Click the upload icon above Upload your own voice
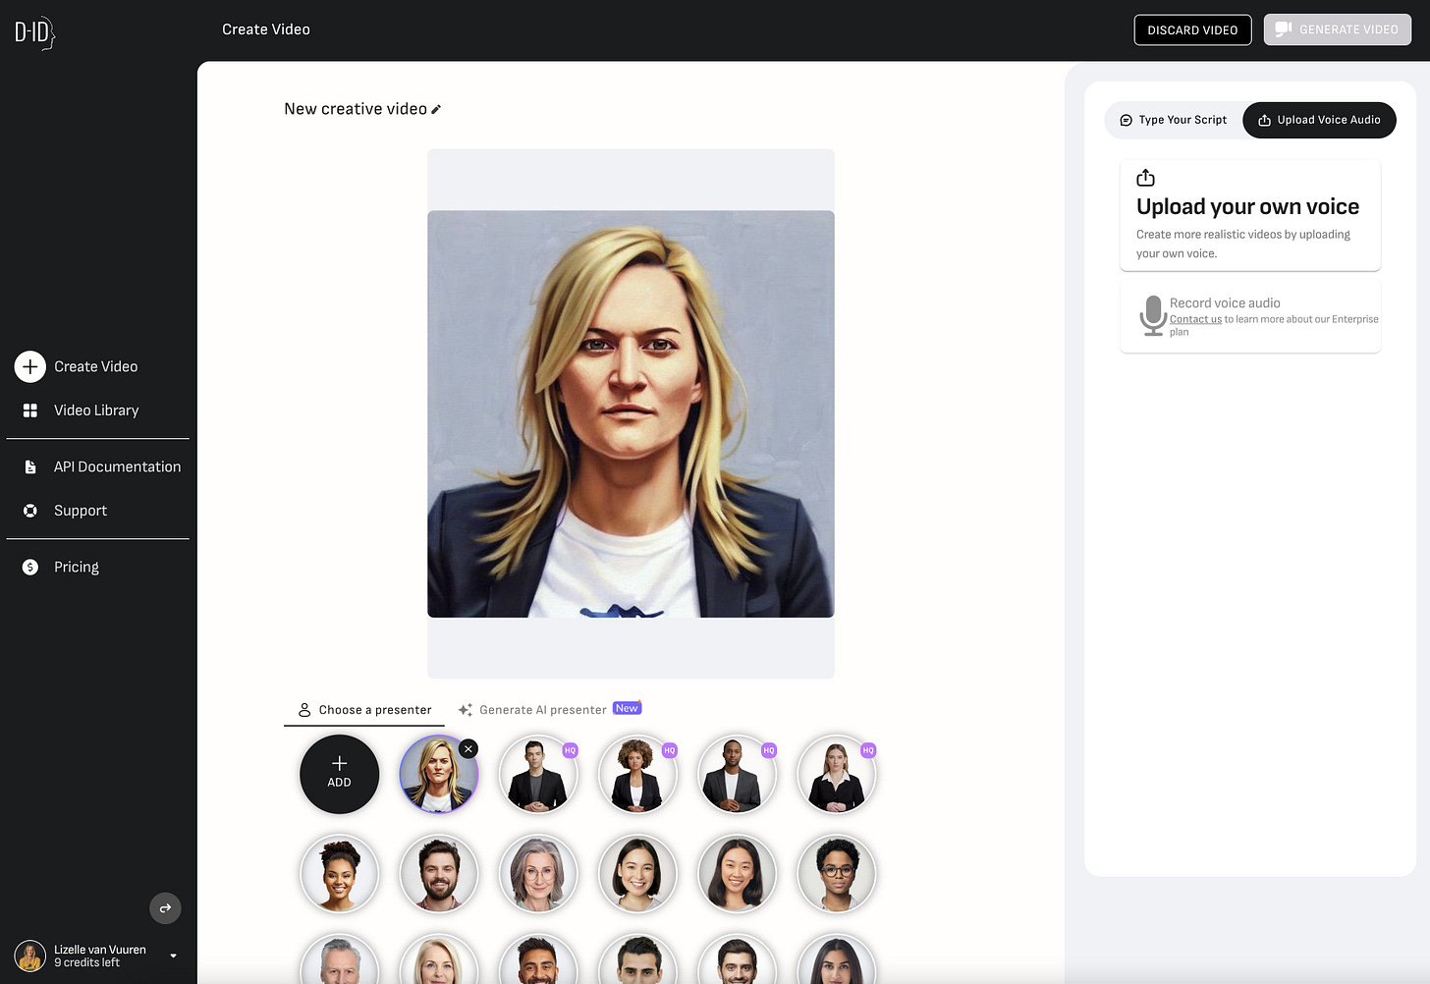This screenshot has width=1430, height=984. click(1145, 178)
